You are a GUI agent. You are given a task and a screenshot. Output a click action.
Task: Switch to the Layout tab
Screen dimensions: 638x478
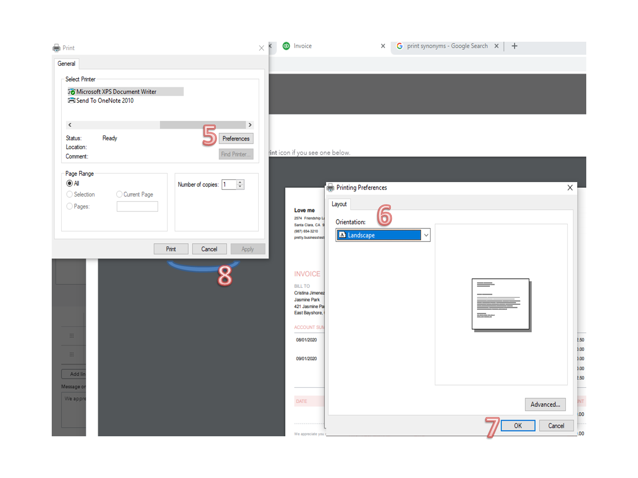tap(340, 204)
